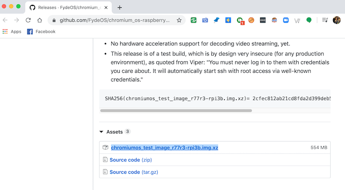The width and height of the screenshot is (345, 190).
Task: Open the Facebook bookmark
Action: 41,31
